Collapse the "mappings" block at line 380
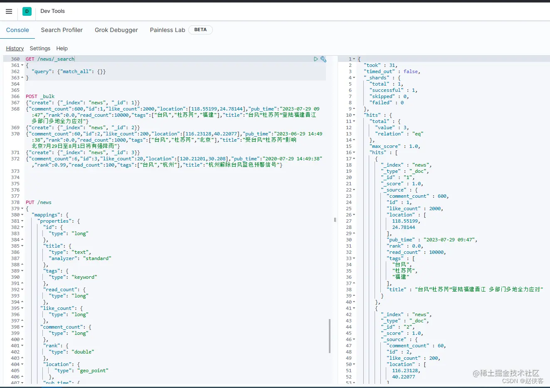The image size is (550, 388). tap(22, 215)
